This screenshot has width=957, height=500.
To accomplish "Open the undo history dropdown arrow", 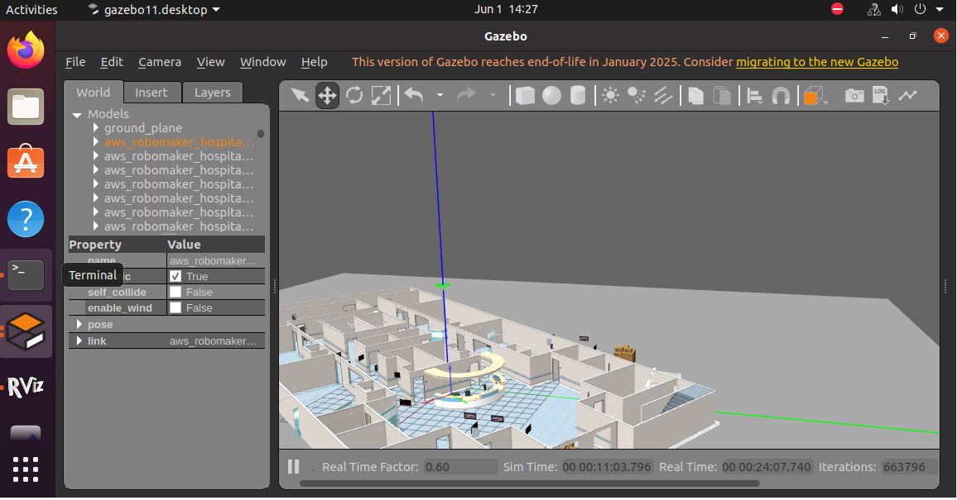I will click(x=440, y=96).
